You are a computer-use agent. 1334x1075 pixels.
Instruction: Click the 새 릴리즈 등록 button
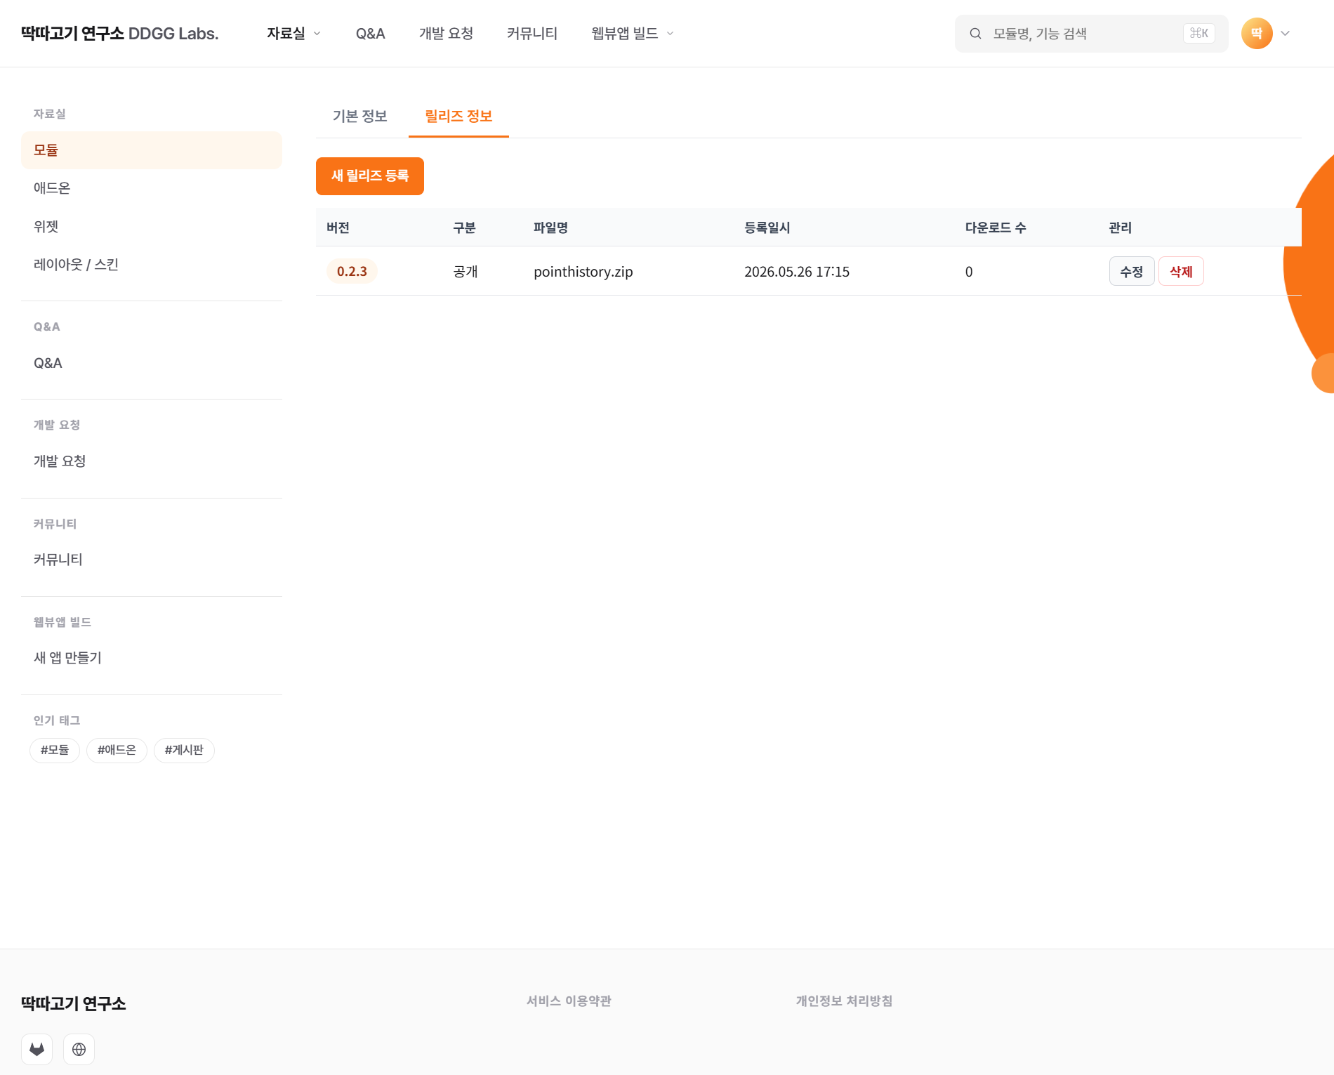point(370,176)
